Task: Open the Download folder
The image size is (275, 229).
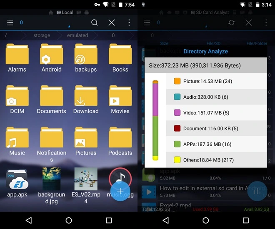Action: coord(86,100)
